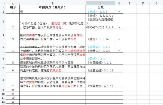Select 编号 cell with value 3
163x105 pixels.
coord(13,35)
